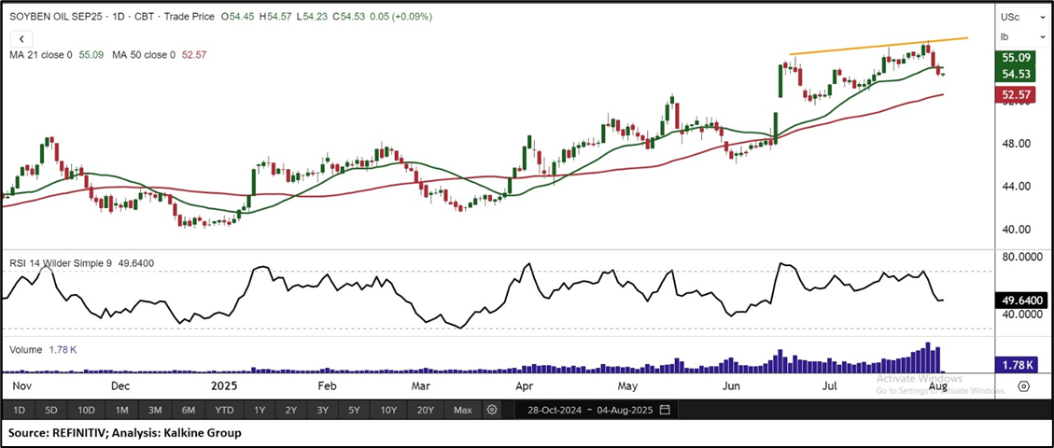
Task: Select the 3Y time range
Action: tap(323, 410)
